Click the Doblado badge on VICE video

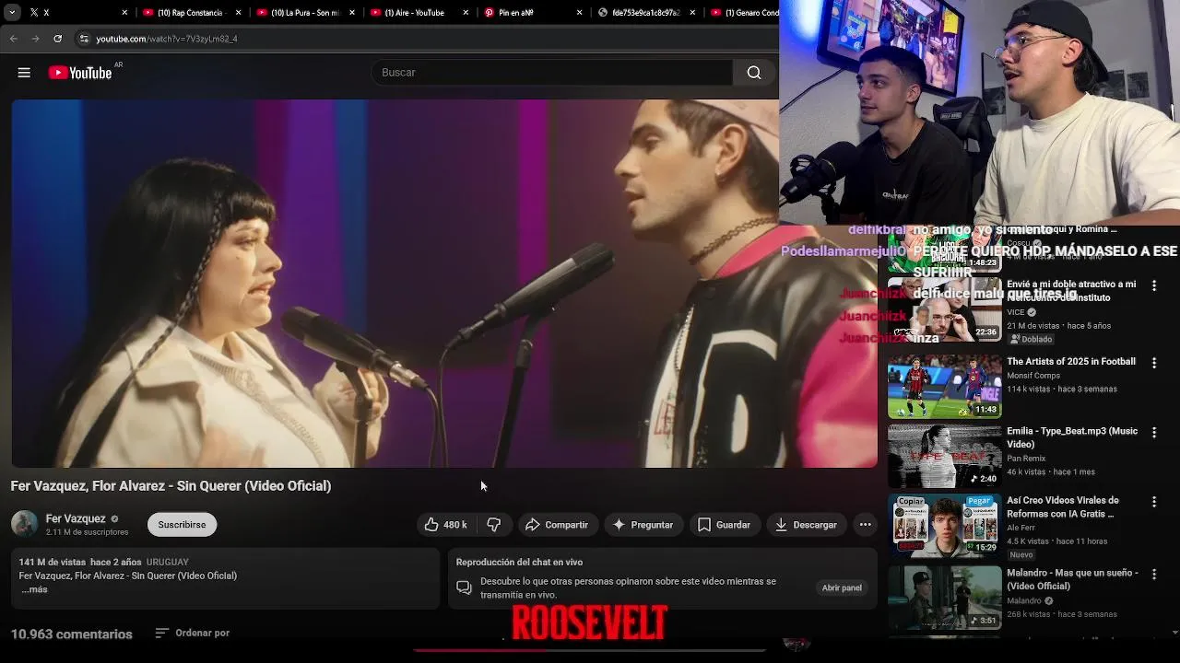click(1031, 339)
